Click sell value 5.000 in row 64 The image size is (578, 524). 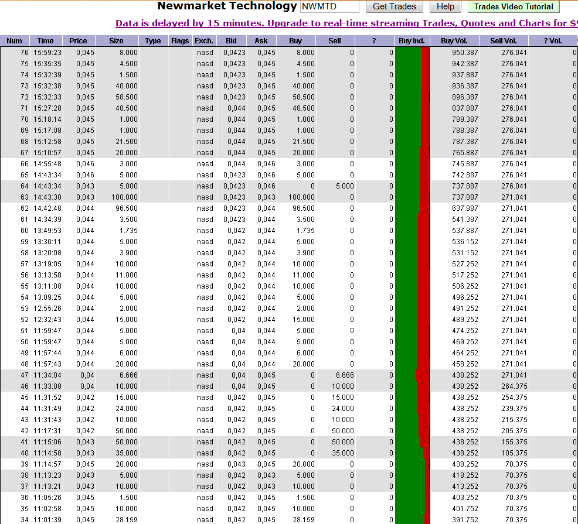click(345, 186)
